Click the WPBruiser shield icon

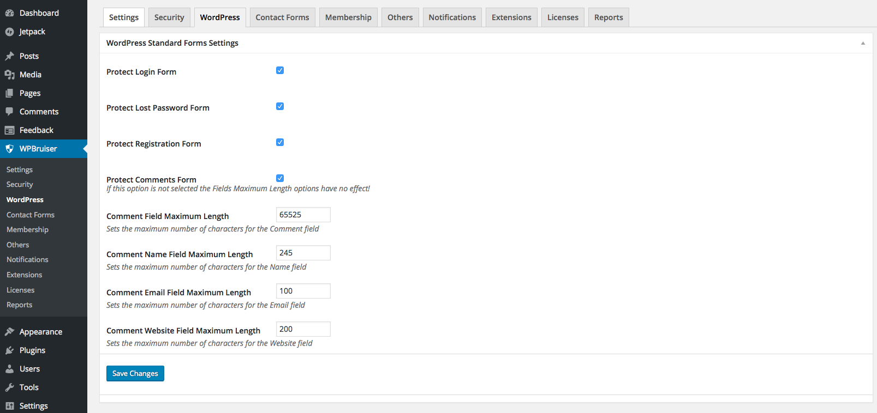point(9,149)
